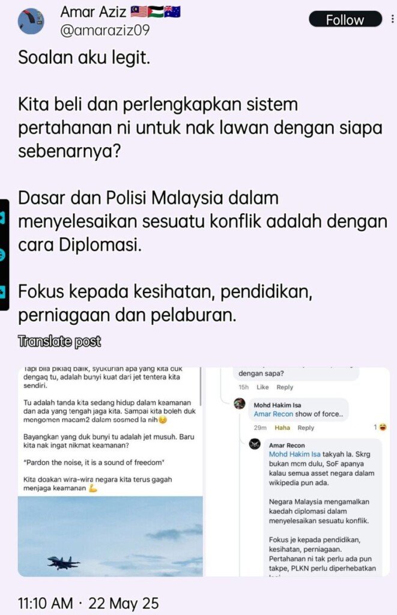The image size is (397, 615).
Task: Click the Mohd Hakim Isa commenter name
Action: [x=277, y=405]
